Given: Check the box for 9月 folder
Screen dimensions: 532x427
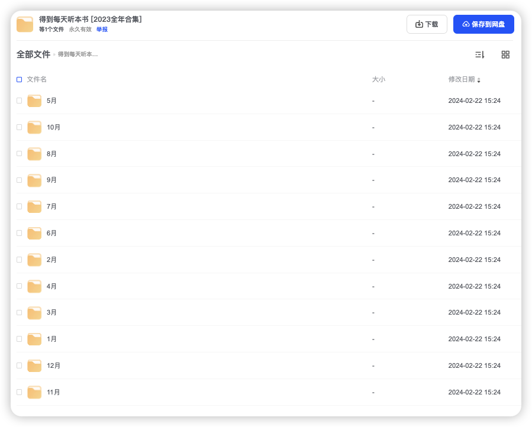Looking at the screenshot, I should pos(20,180).
